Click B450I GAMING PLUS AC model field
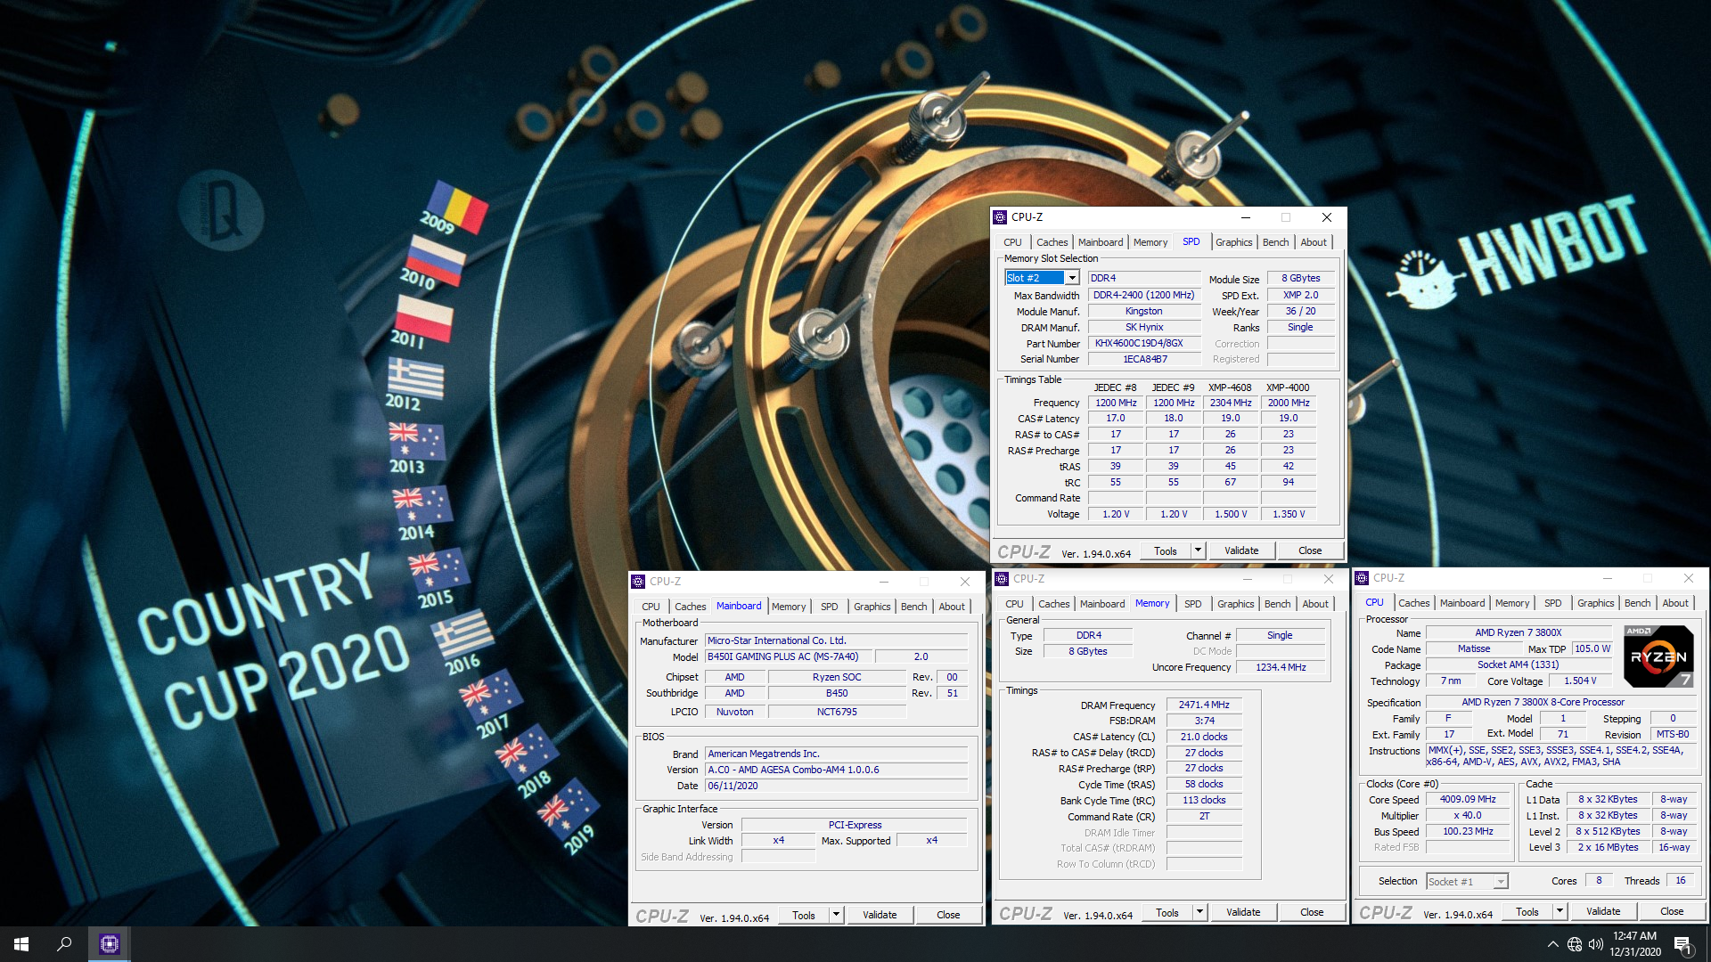Image resolution: width=1711 pixels, height=962 pixels. (x=788, y=657)
